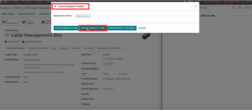Image resolution: width=252 pixels, height=110 pixels.
Task: Click the attachments paperclip icon
Action: tap(234, 8)
